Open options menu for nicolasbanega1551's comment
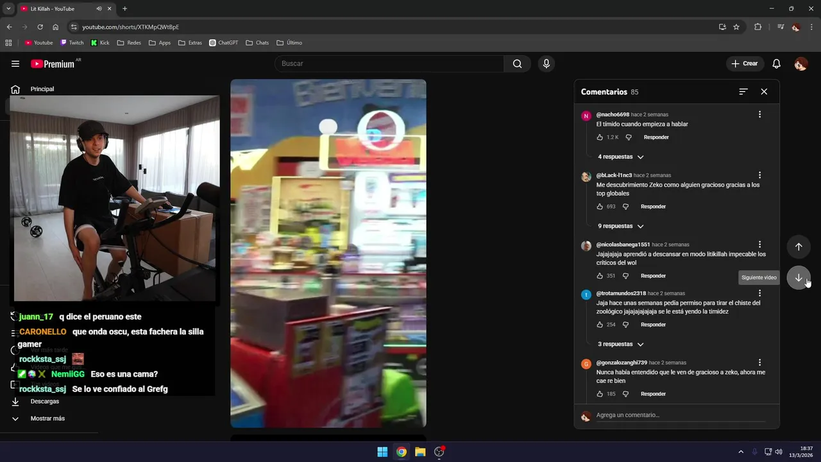Screen dimensions: 821x462 (759, 244)
